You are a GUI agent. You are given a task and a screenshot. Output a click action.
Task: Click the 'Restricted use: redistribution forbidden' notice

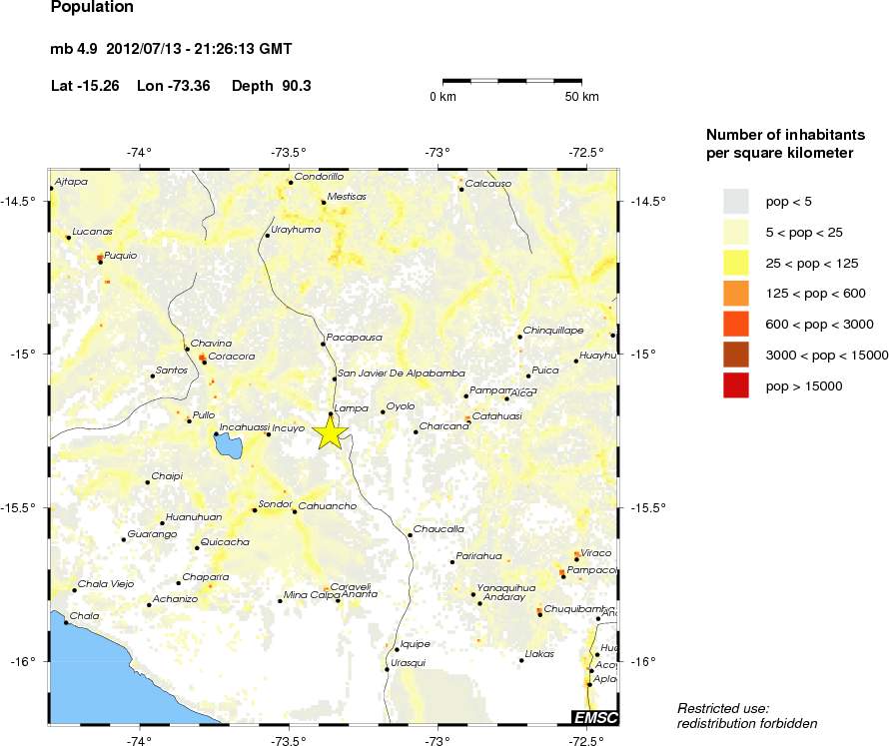(x=747, y=716)
